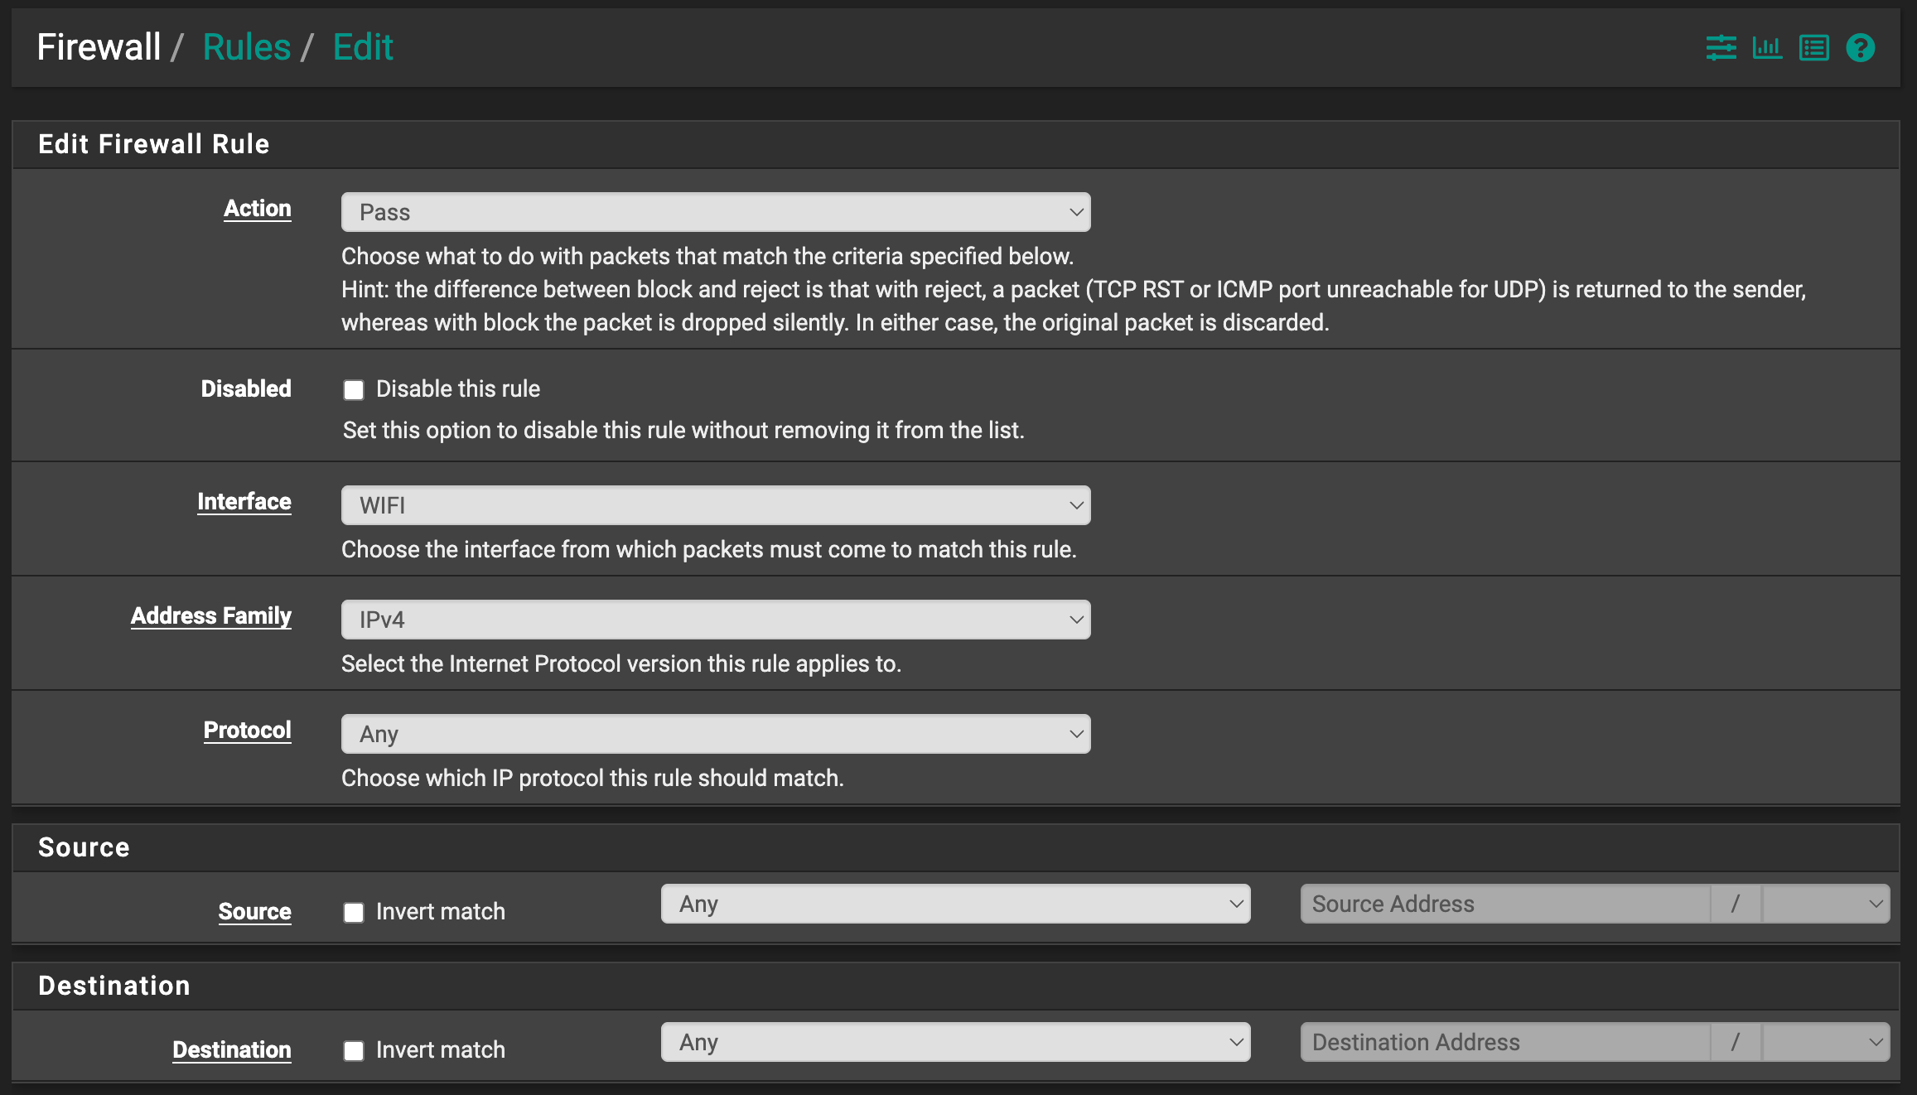The height and width of the screenshot is (1095, 1917).
Task: Click the Address Family label link
Action: point(210,615)
